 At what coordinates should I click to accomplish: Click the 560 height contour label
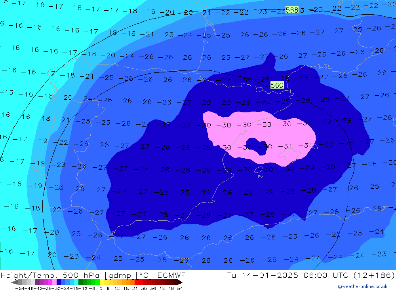point(277,85)
